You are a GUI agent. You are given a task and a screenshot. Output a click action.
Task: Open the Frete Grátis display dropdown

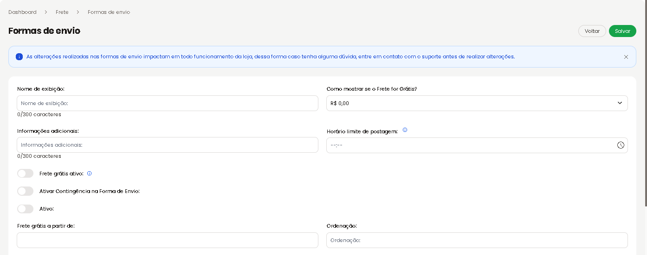[x=477, y=103]
